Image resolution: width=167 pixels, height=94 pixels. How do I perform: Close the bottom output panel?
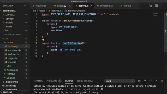click(162, 81)
